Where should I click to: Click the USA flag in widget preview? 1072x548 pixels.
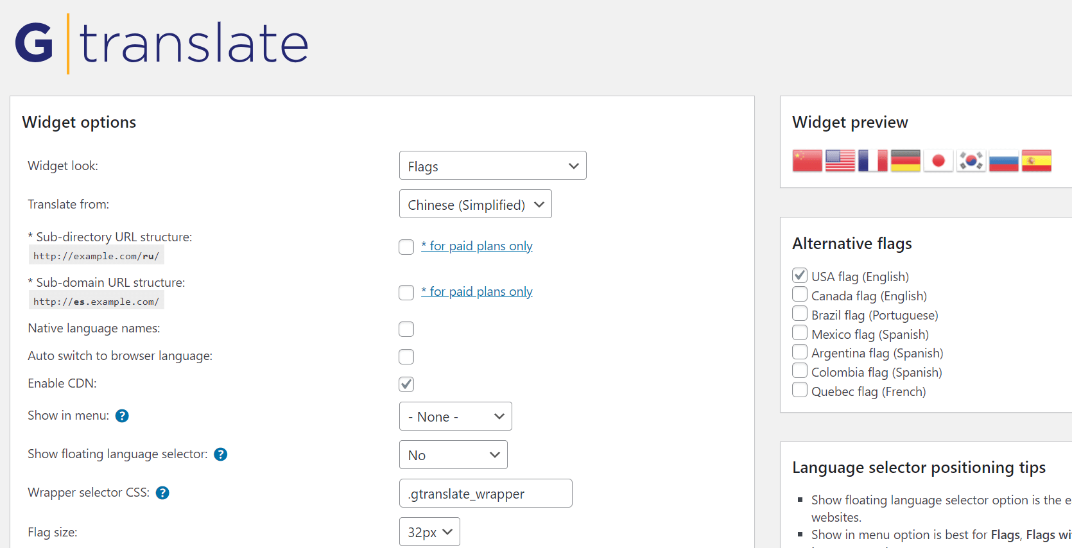(x=840, y=160)
